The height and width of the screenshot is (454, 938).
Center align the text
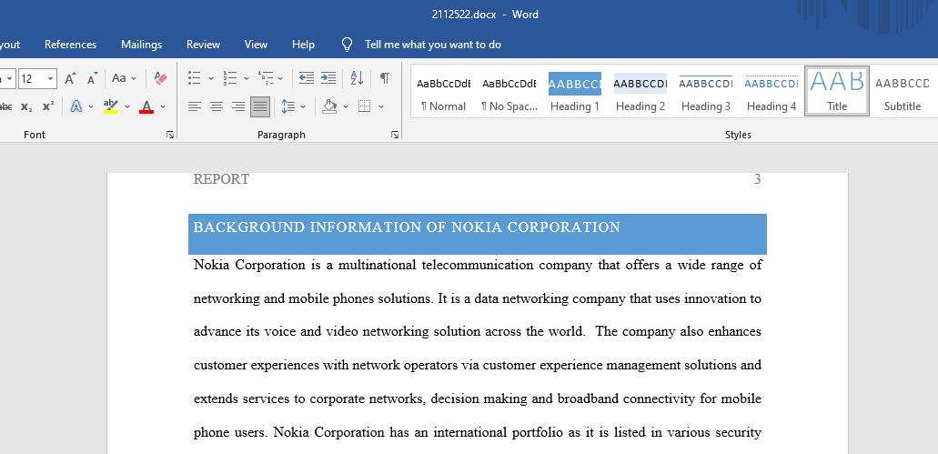[x=216, y=107]
